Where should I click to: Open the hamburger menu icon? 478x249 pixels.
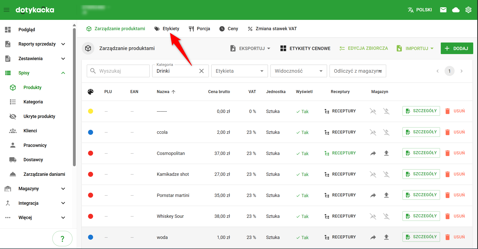7,10
